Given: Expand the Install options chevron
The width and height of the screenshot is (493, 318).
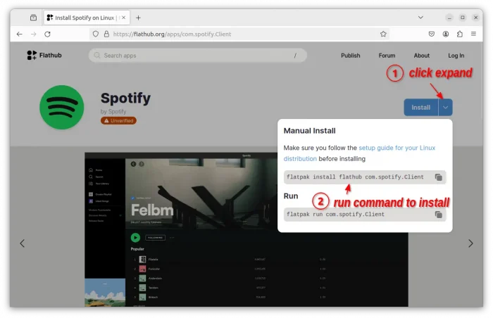Looking at the screenshot, I should click(x=445, y=108).
